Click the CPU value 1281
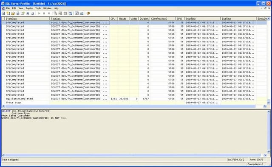The height and width of the screenshot is (167, 272). (114, 99)
